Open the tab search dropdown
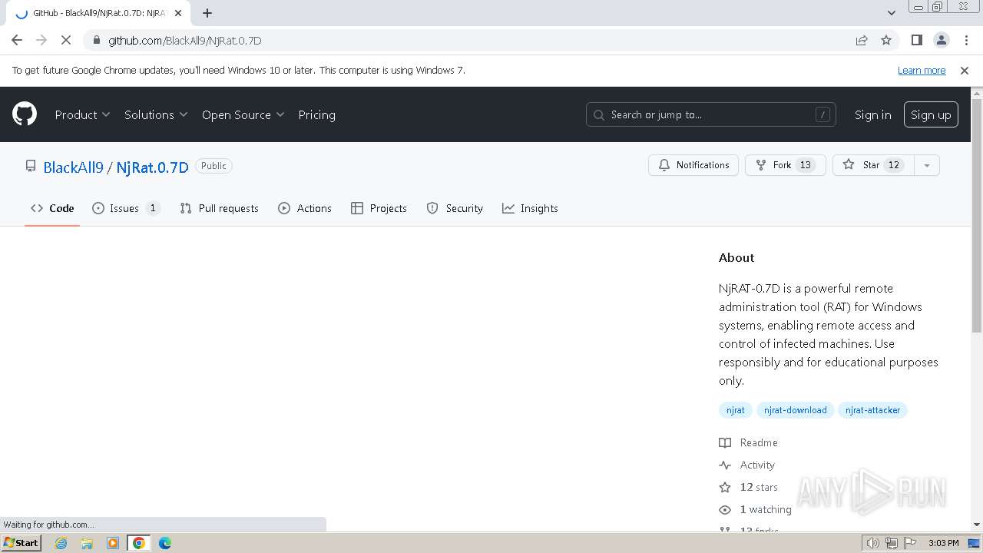 pyautogui.click(x=891, y=12)
